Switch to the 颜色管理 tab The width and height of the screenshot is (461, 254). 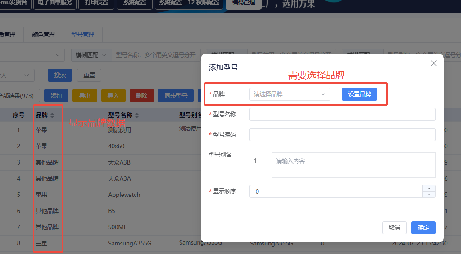click(x=43, y=35)
